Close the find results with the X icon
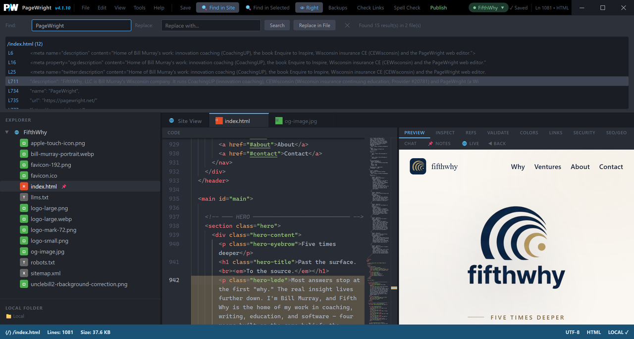This screenshot has height=339, width=634. coord(347,25)
